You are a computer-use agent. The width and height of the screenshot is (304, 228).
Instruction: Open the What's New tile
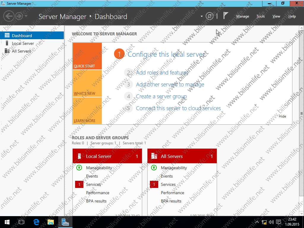[x=87, y=83]
